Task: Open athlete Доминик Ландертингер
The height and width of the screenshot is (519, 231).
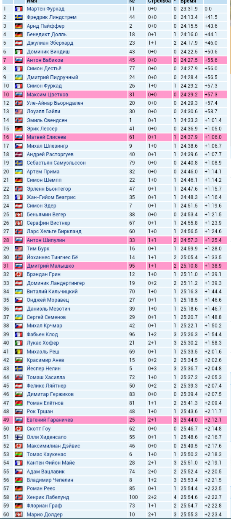Action: click(x=56, y=283)
